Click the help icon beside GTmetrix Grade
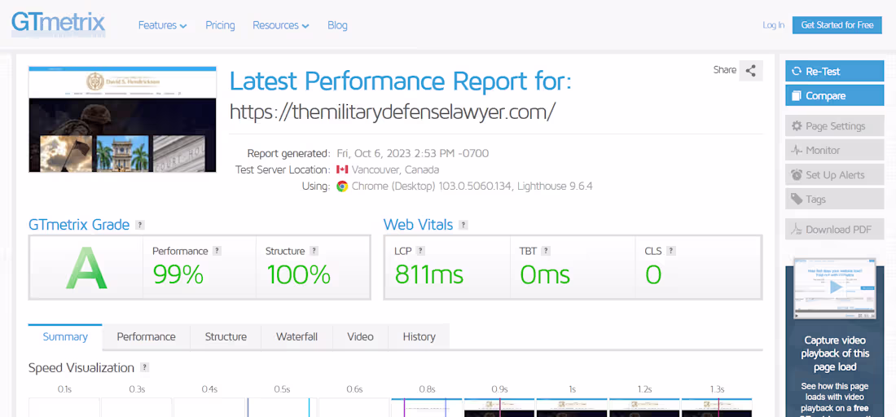This screenshot has width=896, height=417. (x=140, y=225)
